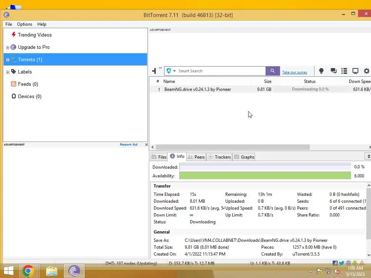The image size is (371, 278).
Task: Open the Help menu
Action: (x=42, y=24)
